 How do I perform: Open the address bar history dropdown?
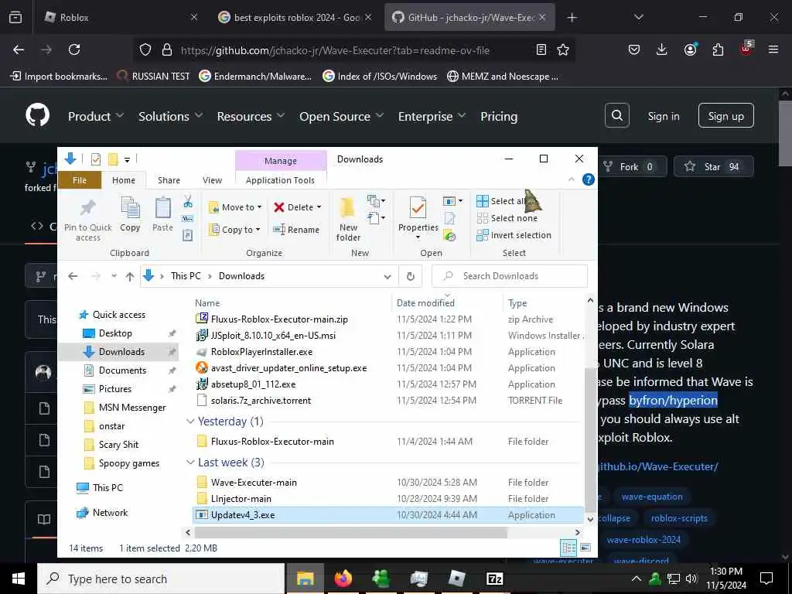[x=387, y=276]
